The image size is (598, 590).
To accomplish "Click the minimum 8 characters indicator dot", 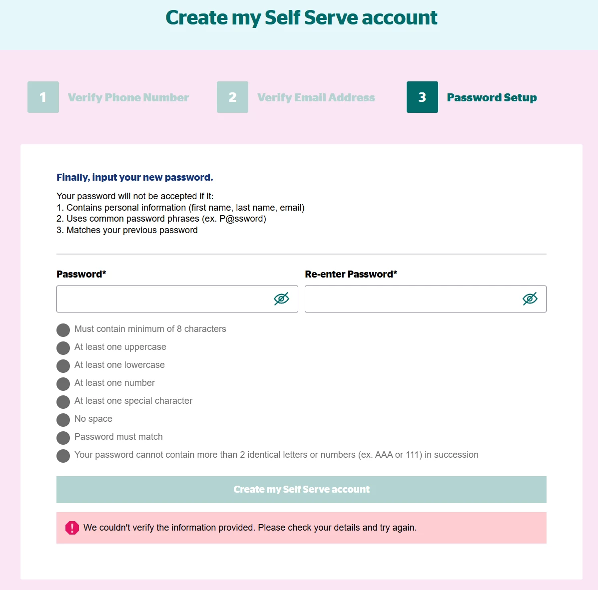I will click(63, 330).
